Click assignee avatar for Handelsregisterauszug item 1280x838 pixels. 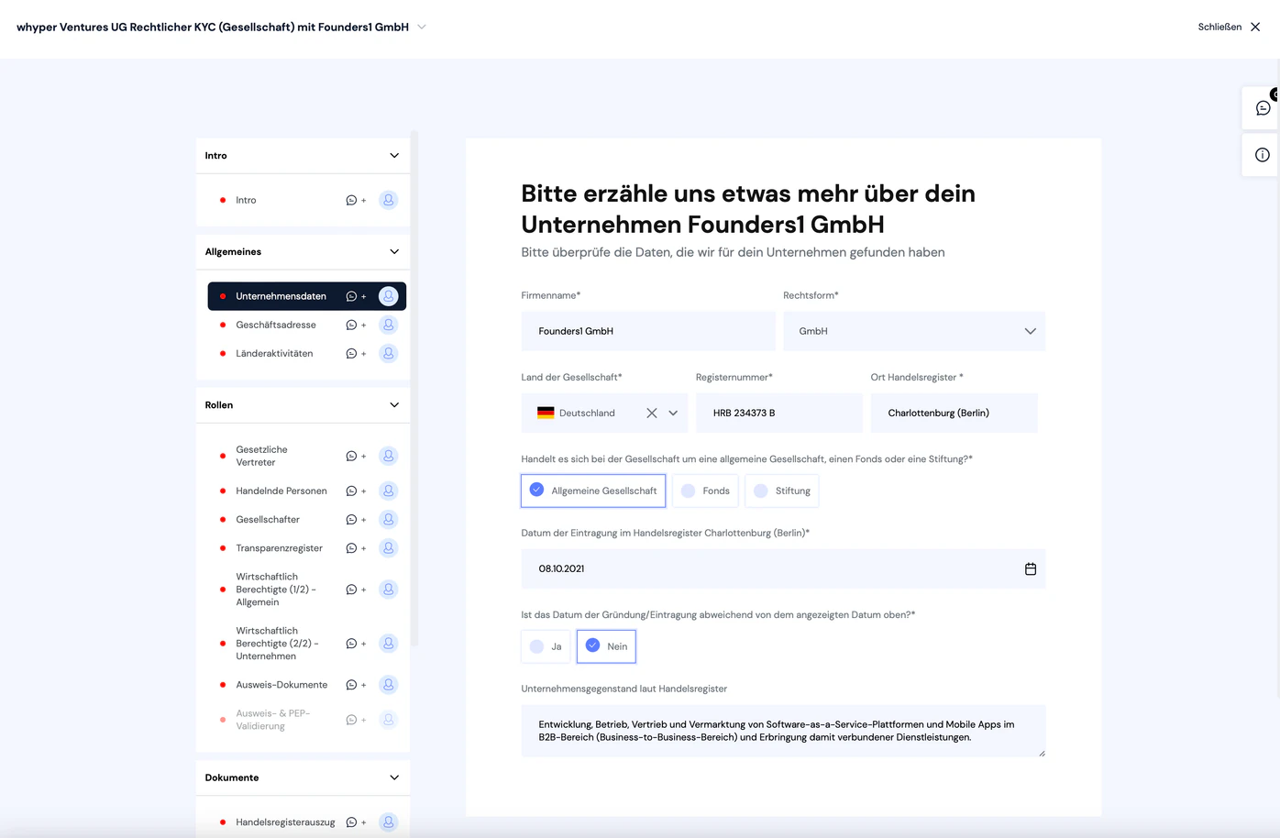(389, 822)
